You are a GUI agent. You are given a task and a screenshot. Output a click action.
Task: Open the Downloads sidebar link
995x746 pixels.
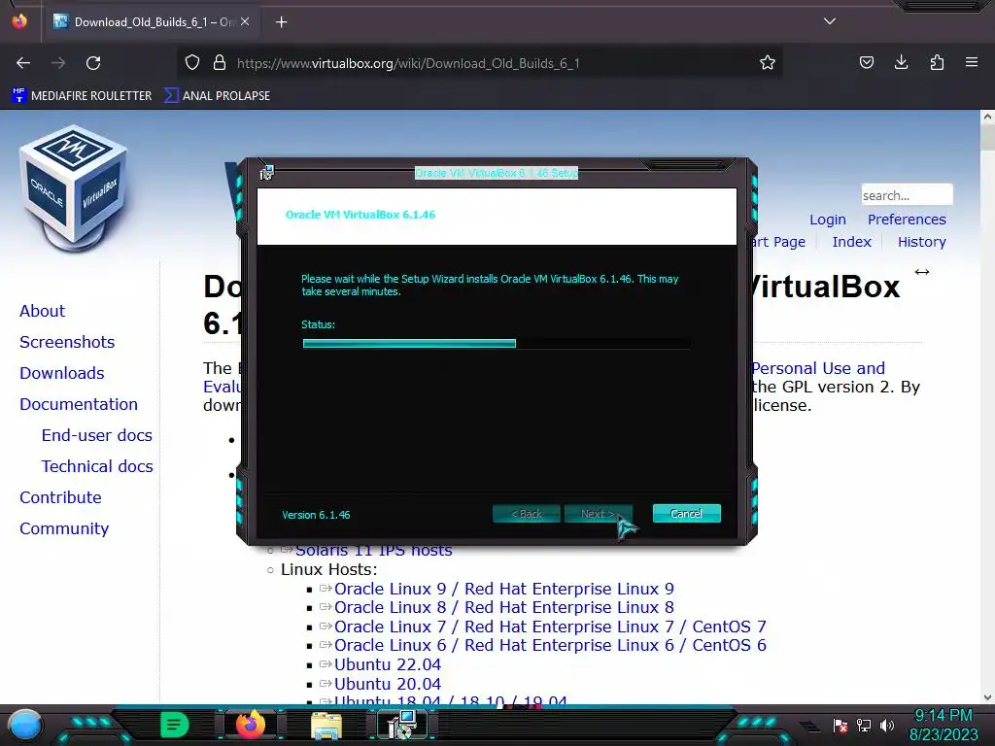[x=61, y=373]
